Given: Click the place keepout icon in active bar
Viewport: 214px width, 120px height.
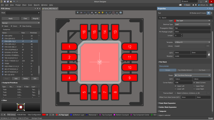Looking at the screenshot, I should tap(113, 13).
